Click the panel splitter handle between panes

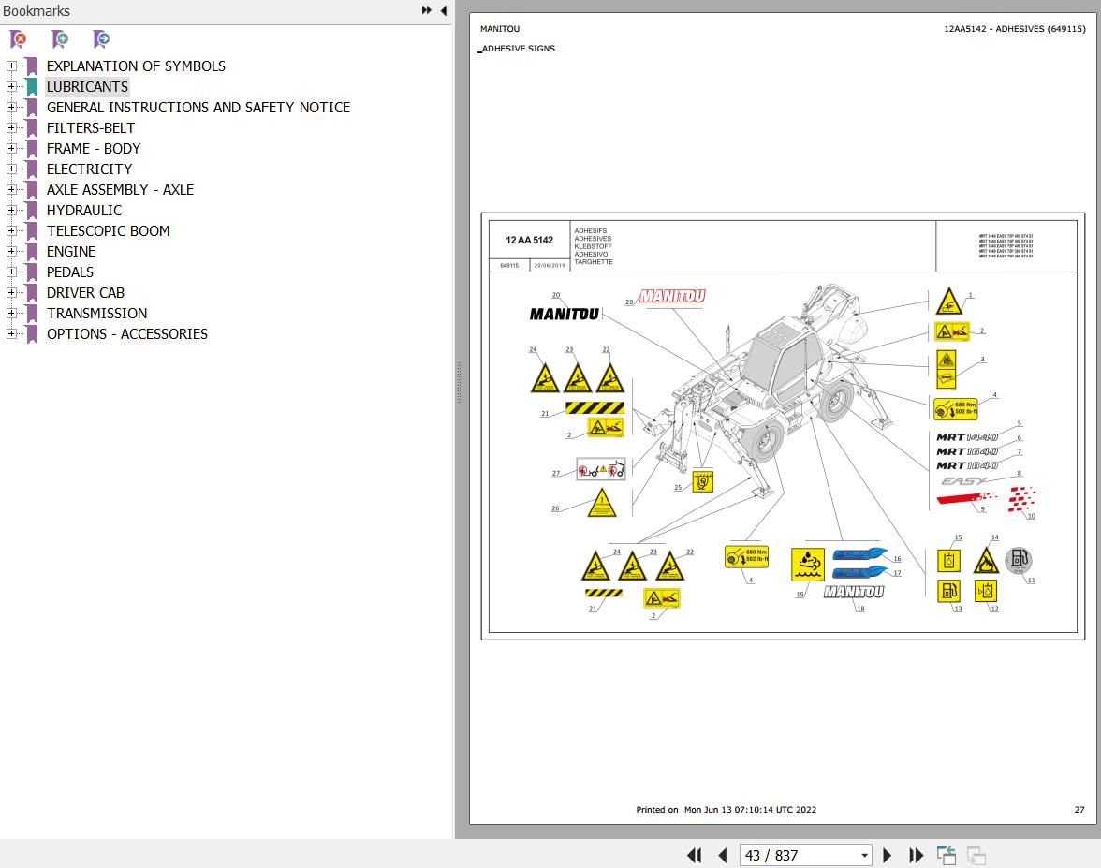459,383
